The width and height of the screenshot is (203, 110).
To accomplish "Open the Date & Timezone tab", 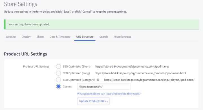I will click(60, 37).
